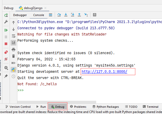Click the Step Over arrow icon

click(59, 15)
